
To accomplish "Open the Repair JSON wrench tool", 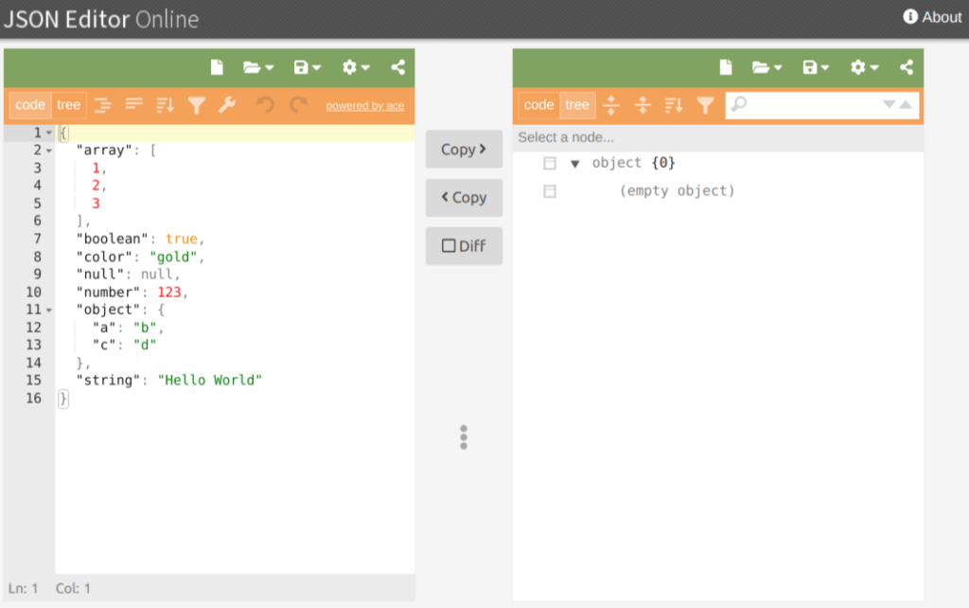I will point(226,104).
